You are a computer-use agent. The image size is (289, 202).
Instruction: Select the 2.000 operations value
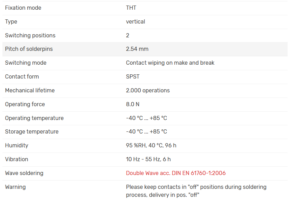pos(148,90)
